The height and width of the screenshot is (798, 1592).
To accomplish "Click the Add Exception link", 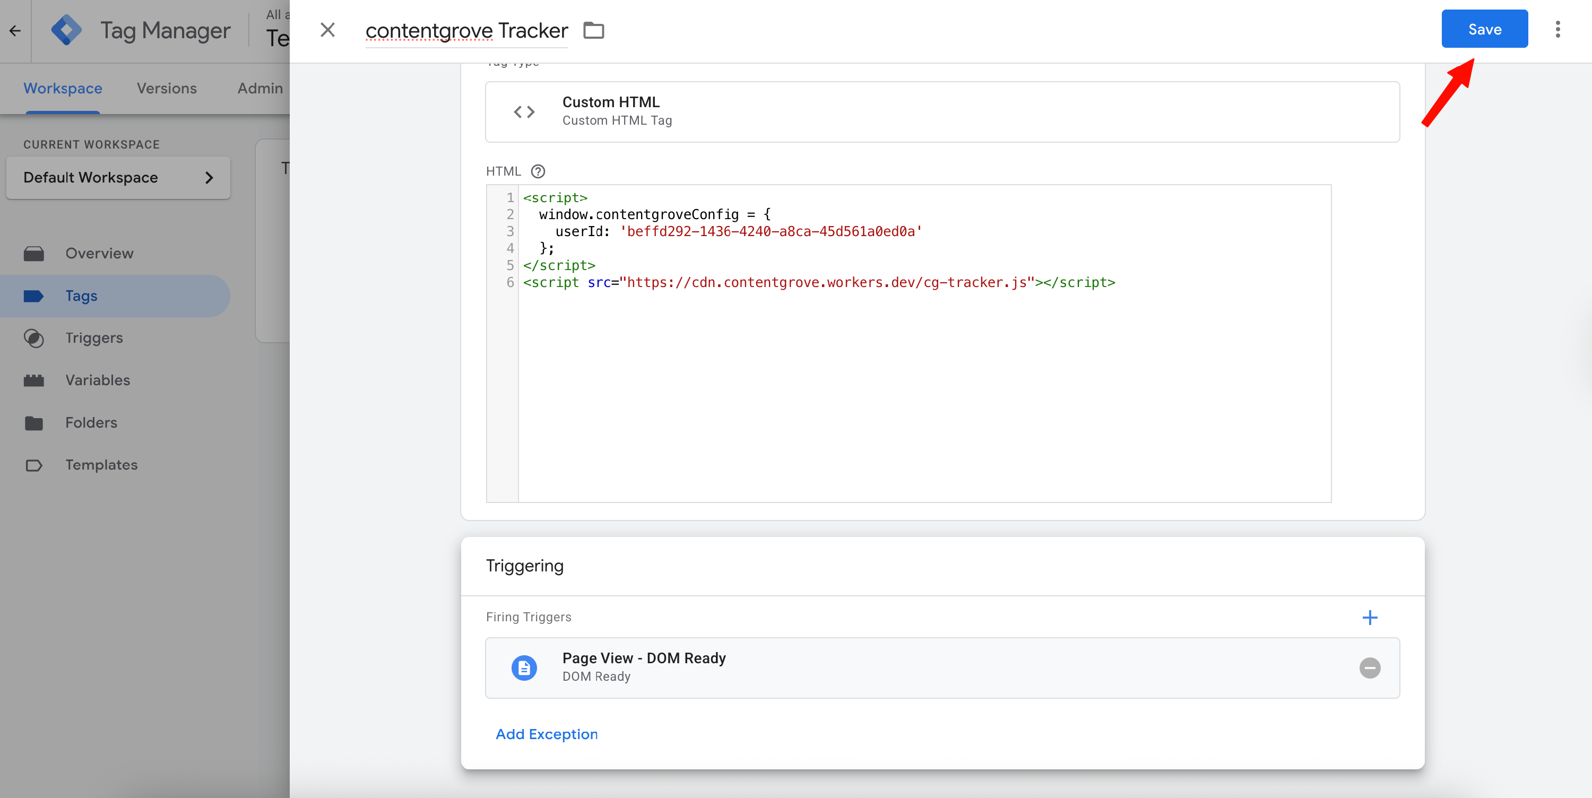I will 547,734.
